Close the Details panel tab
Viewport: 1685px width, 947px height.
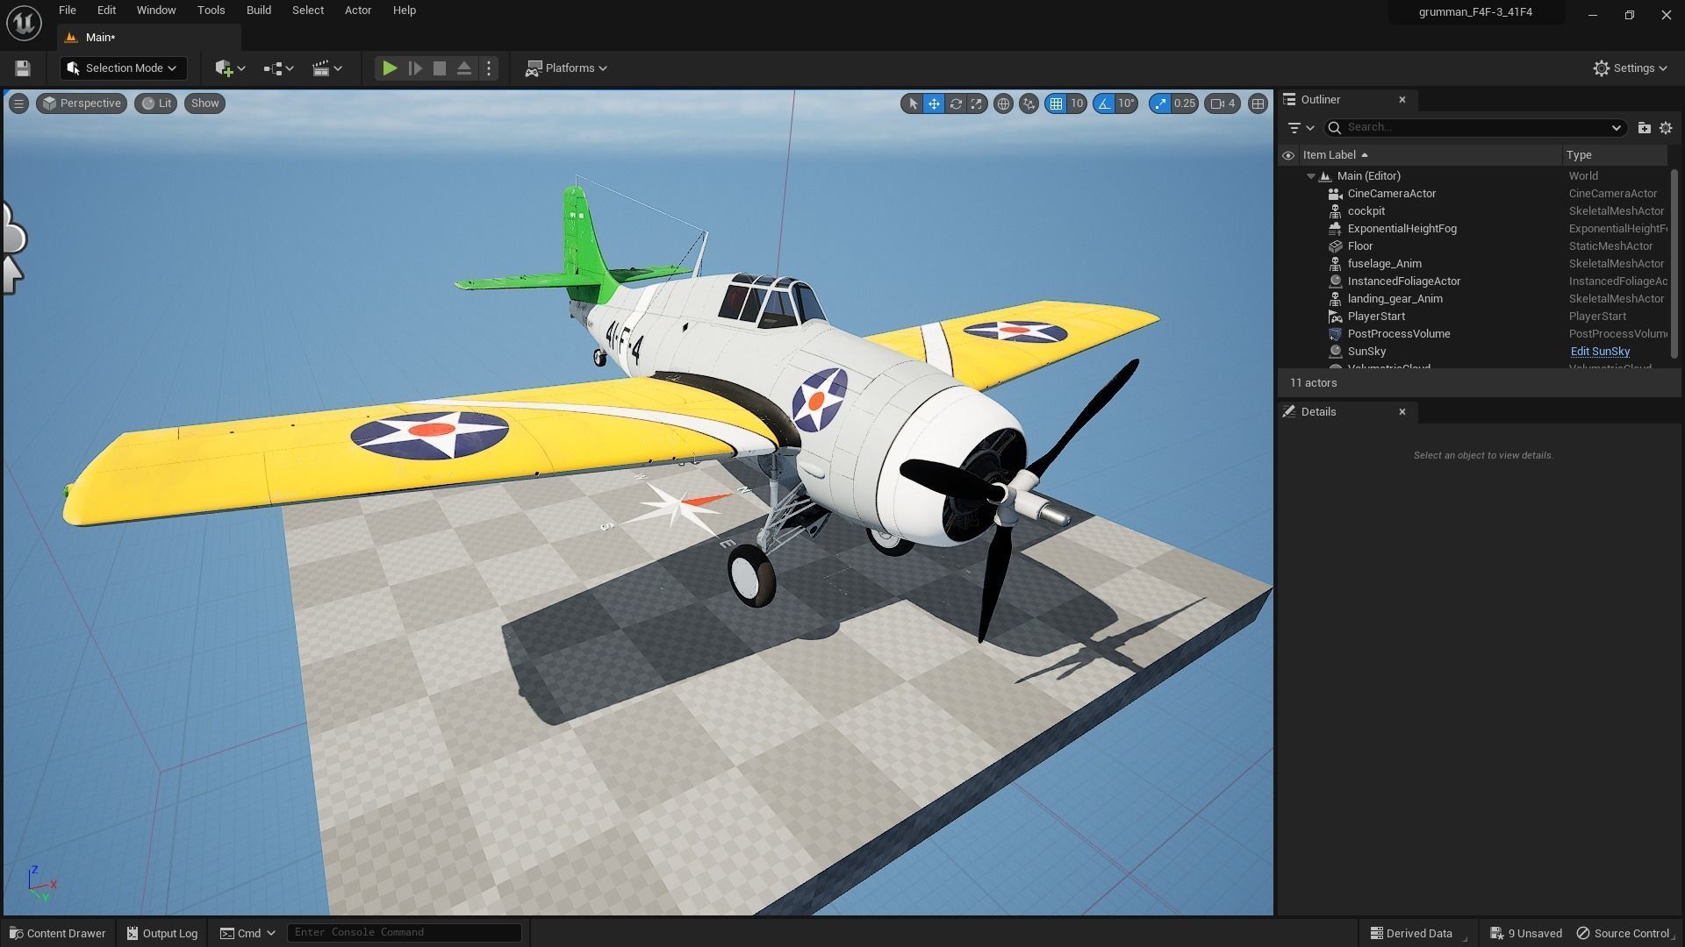coord(1402,412)
